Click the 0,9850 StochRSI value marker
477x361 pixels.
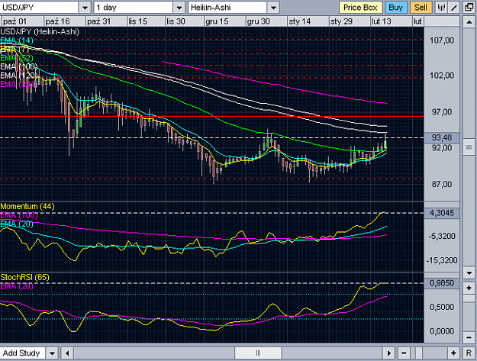pos(442,283)
